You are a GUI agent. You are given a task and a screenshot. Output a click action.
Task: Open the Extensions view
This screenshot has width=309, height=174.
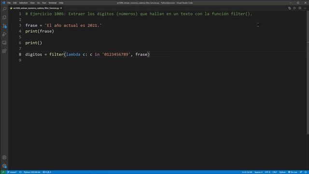(x=4, y=51)
